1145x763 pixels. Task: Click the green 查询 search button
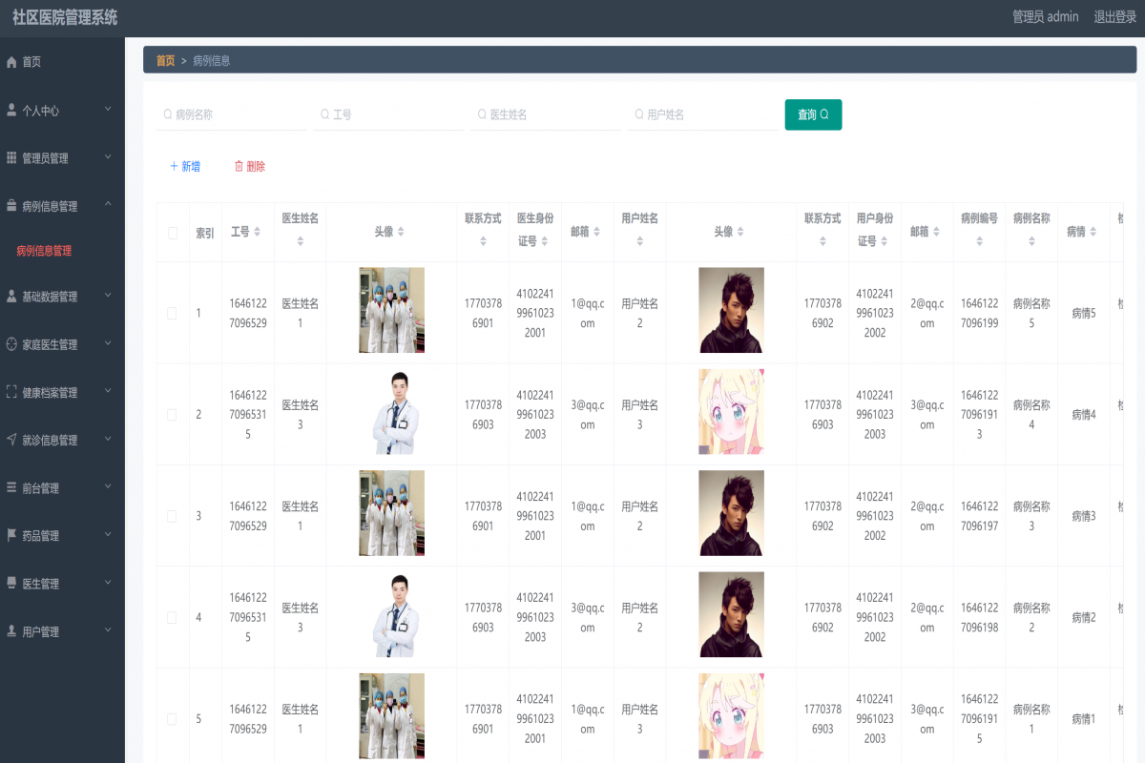click(813, 113)
